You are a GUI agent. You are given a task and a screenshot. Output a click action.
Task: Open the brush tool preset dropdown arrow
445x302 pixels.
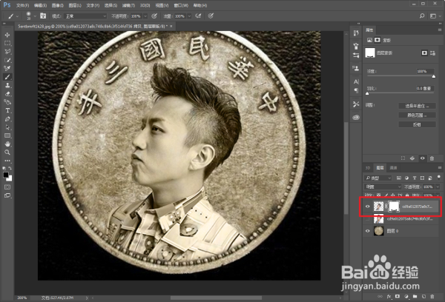tap(17, 16)
